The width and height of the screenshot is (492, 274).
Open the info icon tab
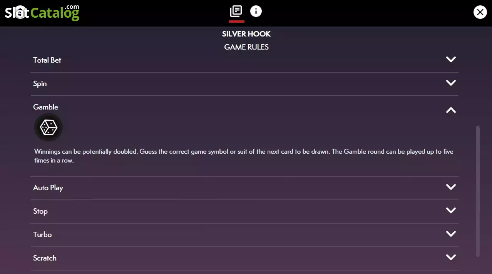(256, 11)
